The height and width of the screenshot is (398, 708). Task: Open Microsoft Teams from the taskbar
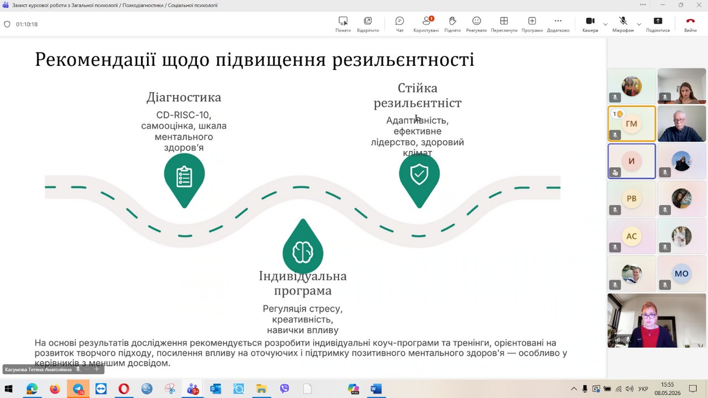coord(192,389)
